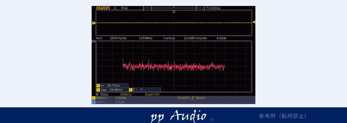Click the yellow channel 1 ground marker
The height and width of the screenshot is (123, 347).
point(93,23)
